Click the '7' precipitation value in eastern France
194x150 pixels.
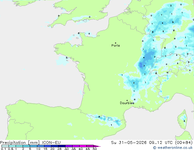click(x=144, y=66)
